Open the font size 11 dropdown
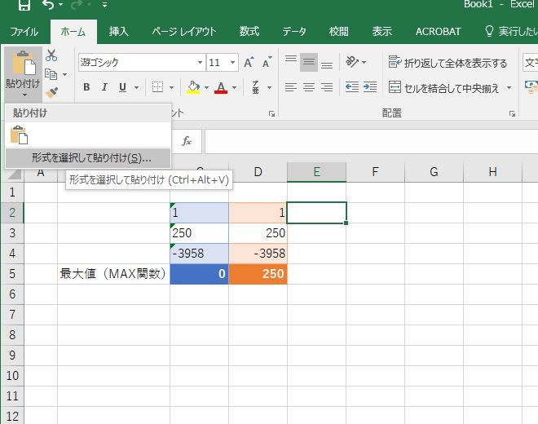 (x=232, y=63)
